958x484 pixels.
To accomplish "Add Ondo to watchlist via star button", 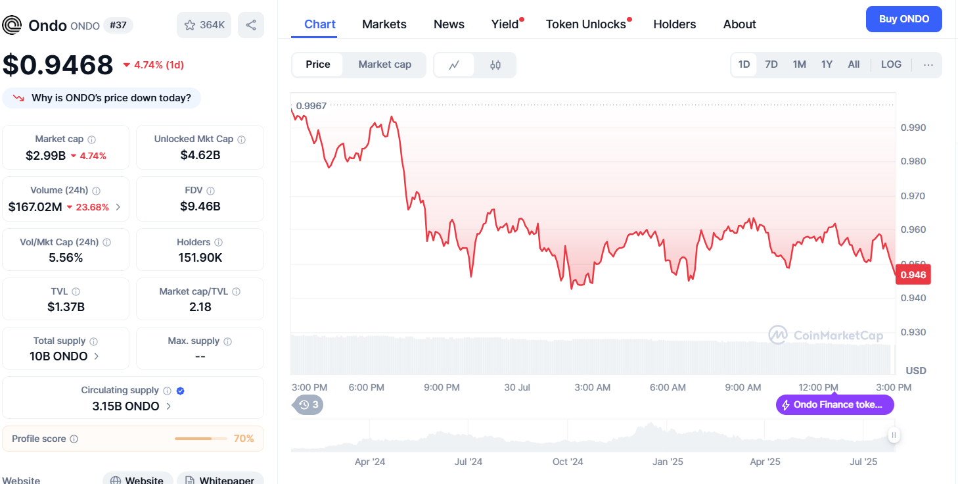I will pos(204,25).
